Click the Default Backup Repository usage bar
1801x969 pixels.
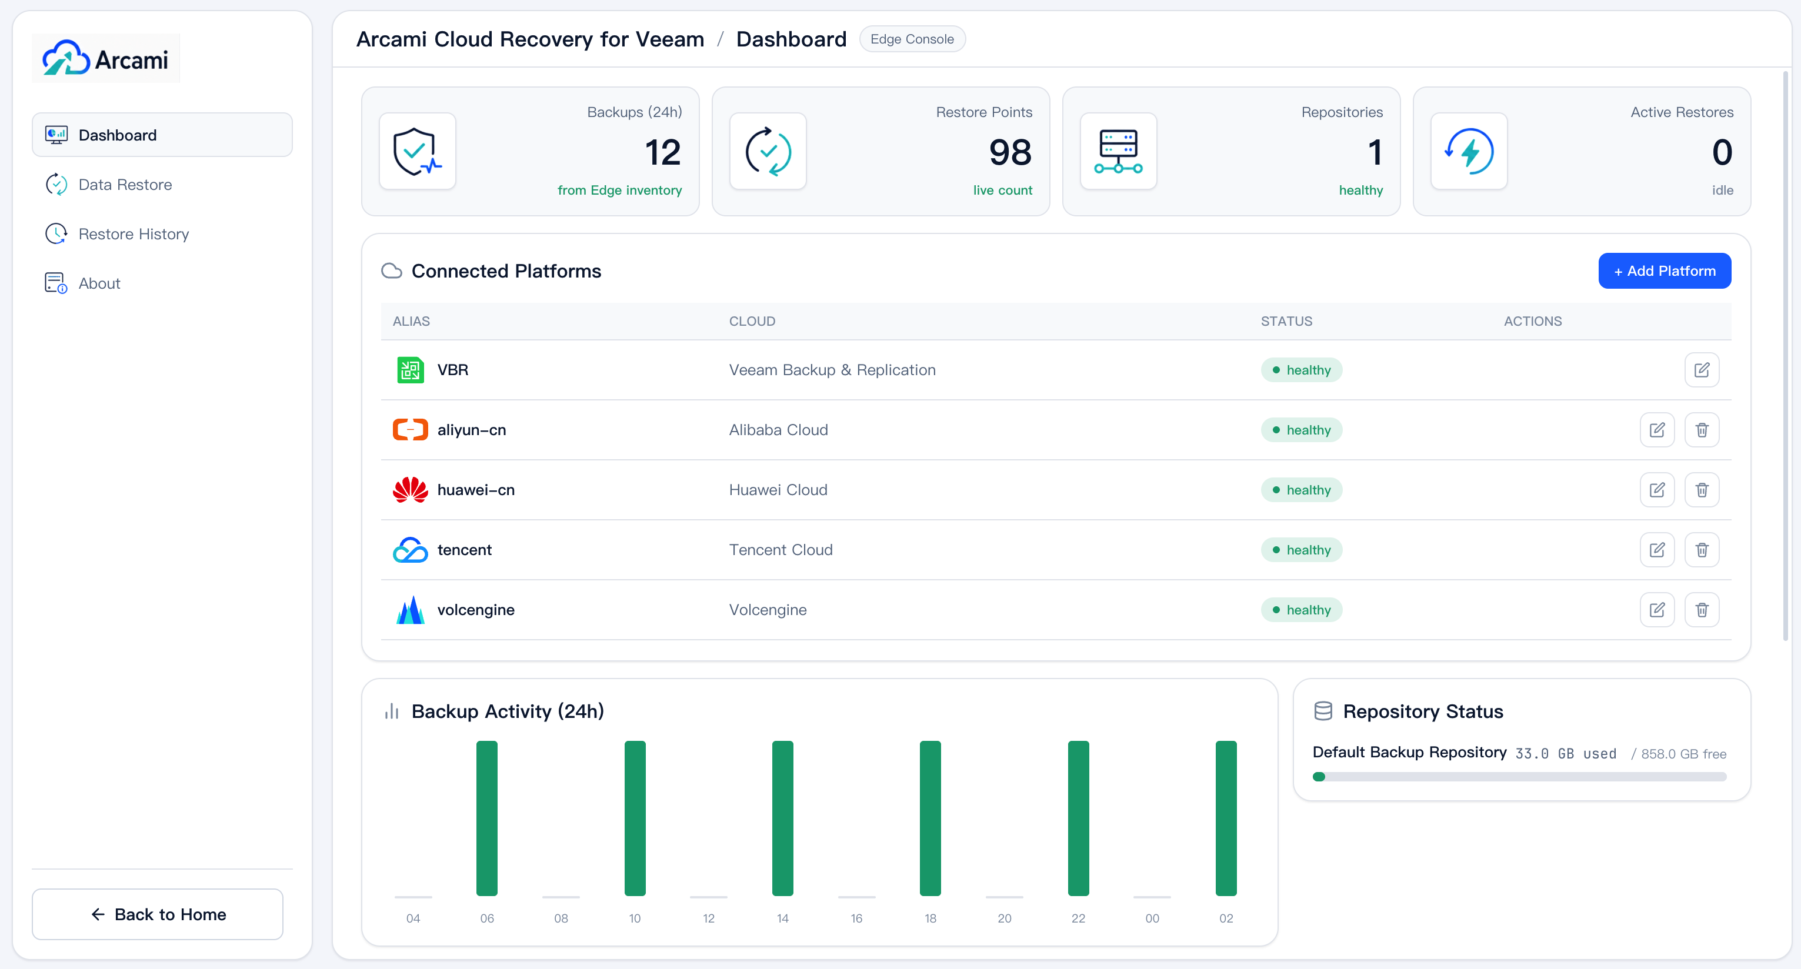1519,777
